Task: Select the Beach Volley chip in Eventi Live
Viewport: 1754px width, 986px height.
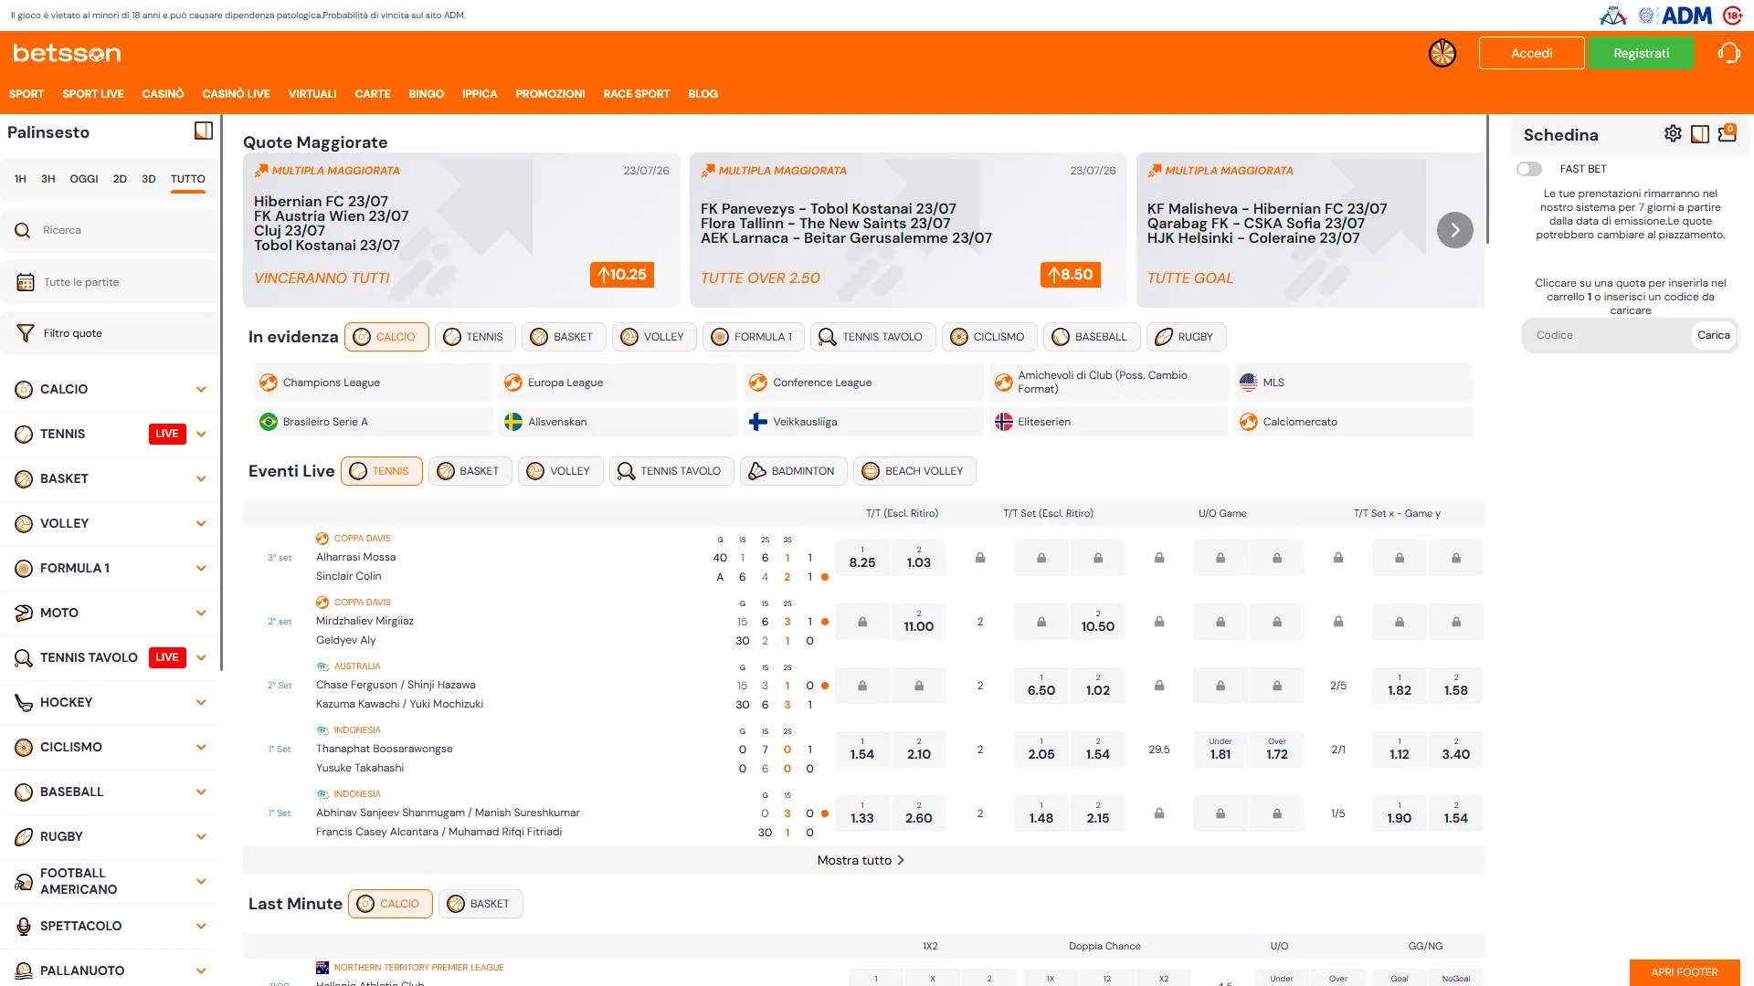Action: [x=914, y=471]
